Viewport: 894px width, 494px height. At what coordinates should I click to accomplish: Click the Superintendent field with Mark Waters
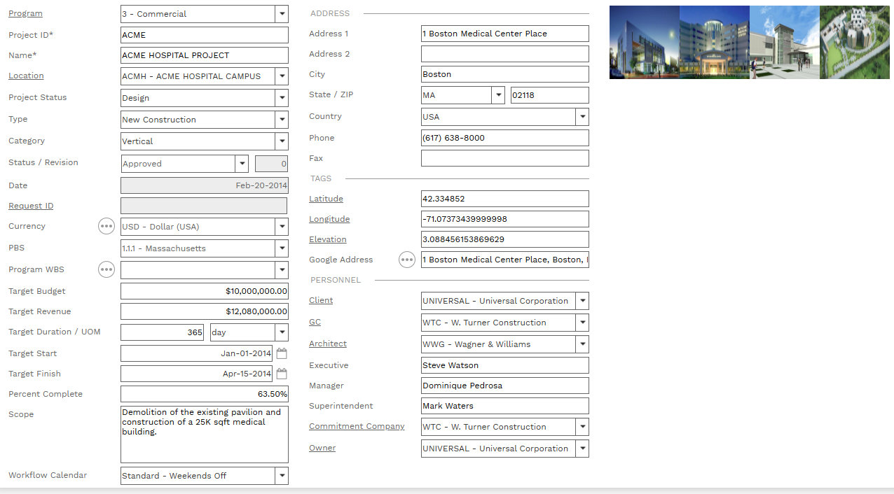(x=504, y=406)
